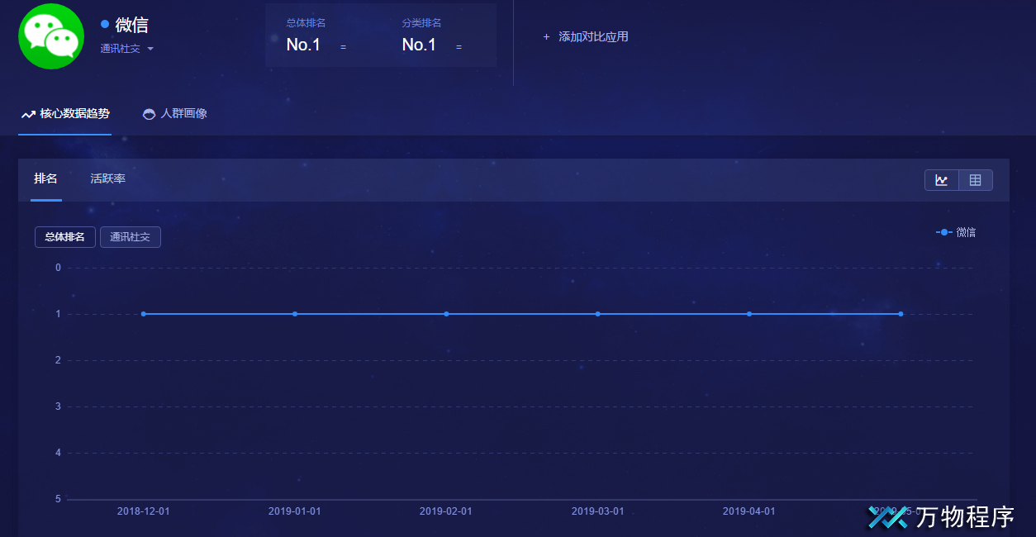Click the 人群画像 face icon

click(x=149, y=114)
